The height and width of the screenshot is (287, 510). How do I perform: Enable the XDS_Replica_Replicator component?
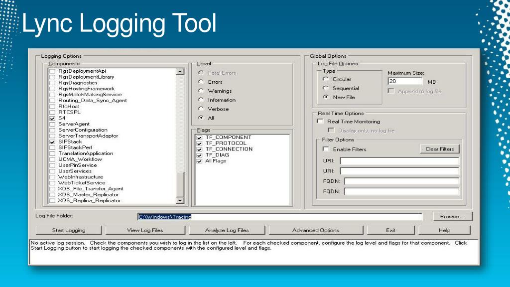(52, 200)
